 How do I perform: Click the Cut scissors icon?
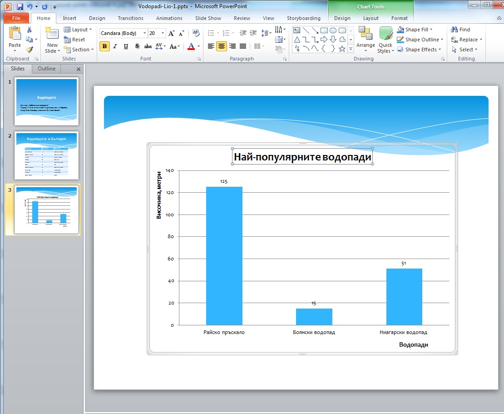30,30
